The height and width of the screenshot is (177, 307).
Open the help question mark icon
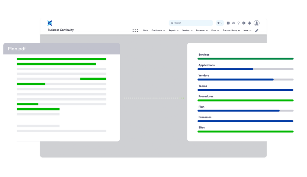pyautogui.click(x=239, y=23)
